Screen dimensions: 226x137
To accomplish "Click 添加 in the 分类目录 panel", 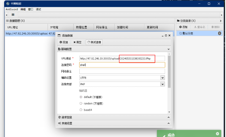I will tap(183, 27).
